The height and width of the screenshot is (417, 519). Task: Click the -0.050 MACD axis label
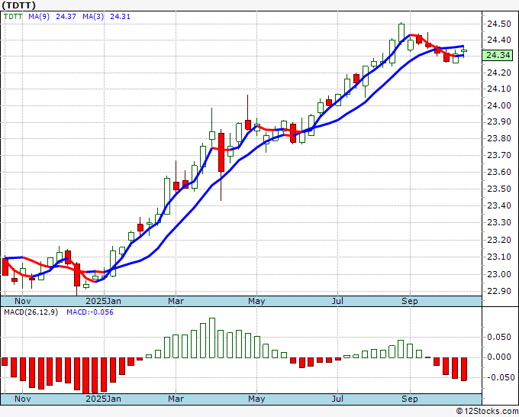(x=500, y=377)
